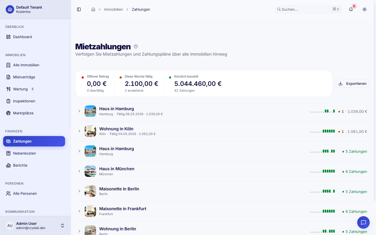Open Wartung in the sidebar
Image resolution: width=376 pixels, height=235 pixels.
pos(34,89)
